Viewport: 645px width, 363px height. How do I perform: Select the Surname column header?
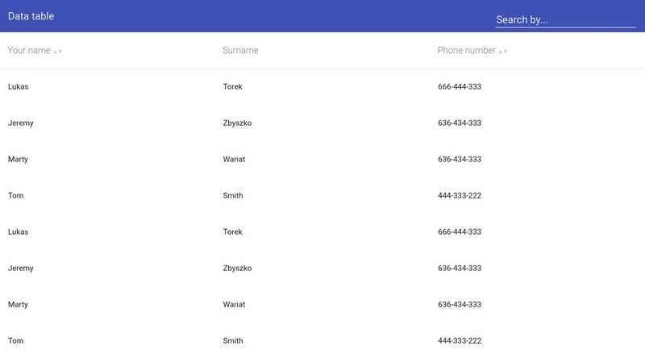click(240, 50)
